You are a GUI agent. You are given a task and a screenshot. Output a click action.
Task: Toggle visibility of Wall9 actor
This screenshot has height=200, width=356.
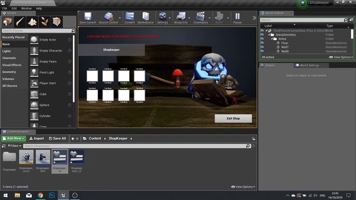tap(262, 51)
